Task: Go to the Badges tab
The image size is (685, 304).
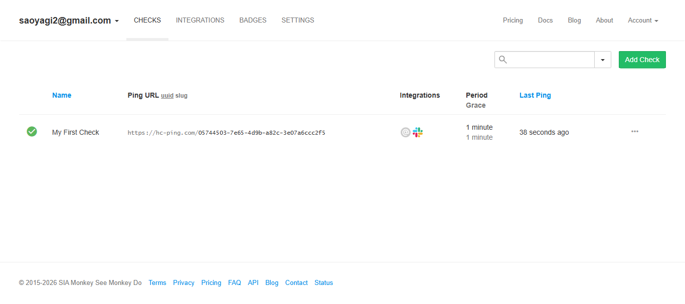Action: coord(253,21)
